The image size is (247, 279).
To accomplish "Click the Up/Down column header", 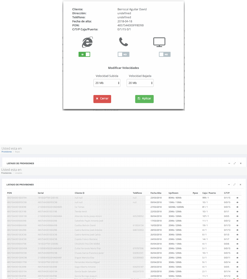I will tap(173, 193).
